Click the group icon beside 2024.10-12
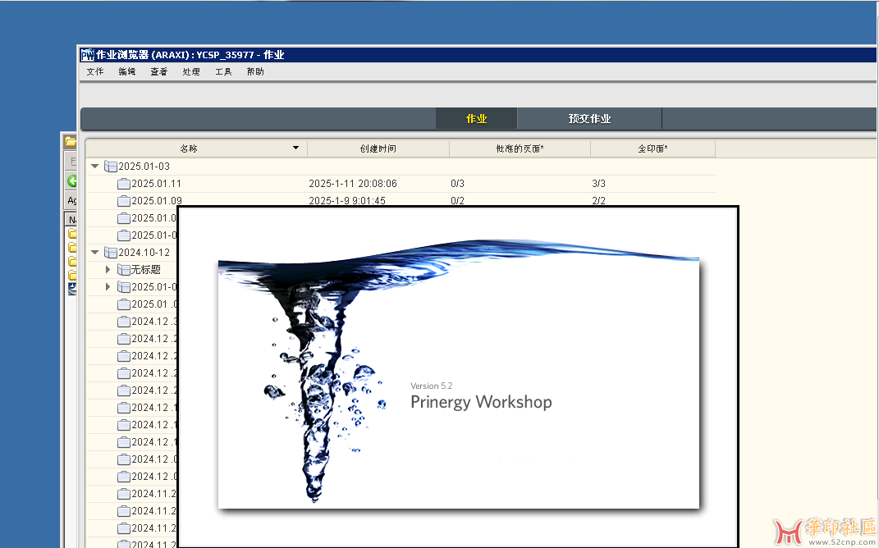 click(x=111, y=253)
